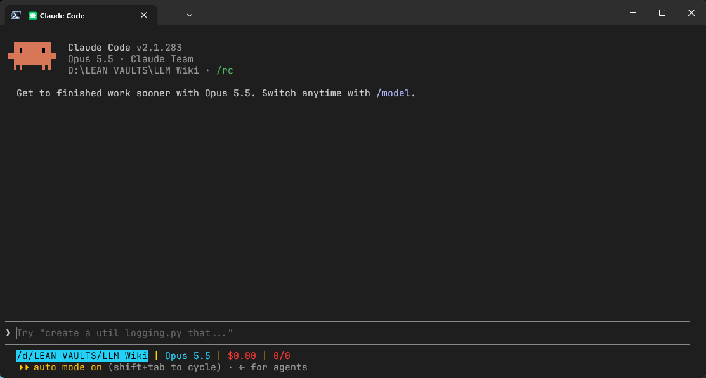Click the '← for agents' hint

(x=273, y=368)
